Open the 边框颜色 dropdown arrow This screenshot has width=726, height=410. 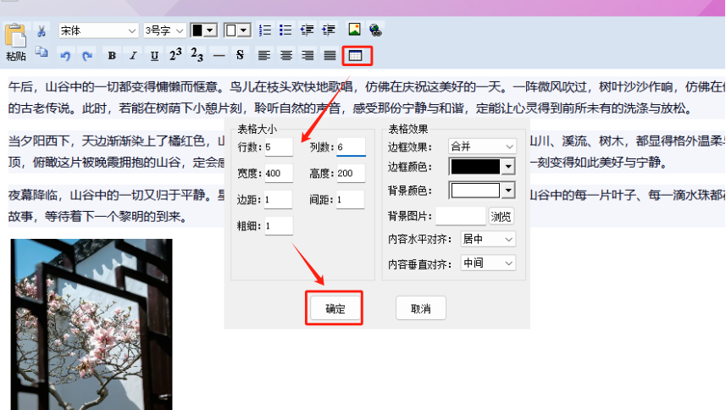(508, 167)
